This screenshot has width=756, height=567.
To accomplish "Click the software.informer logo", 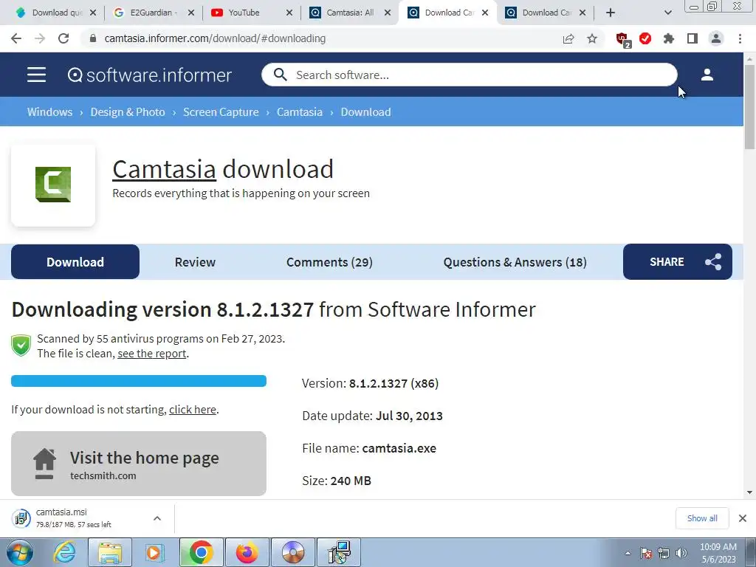I will click(149, 75).
